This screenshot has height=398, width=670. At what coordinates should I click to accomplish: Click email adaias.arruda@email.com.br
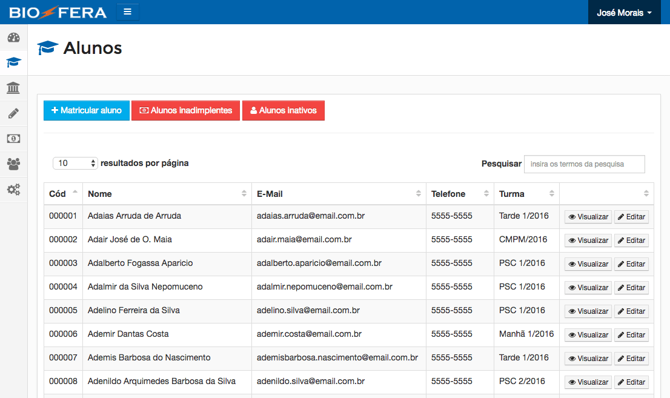(x=311, y=216)
